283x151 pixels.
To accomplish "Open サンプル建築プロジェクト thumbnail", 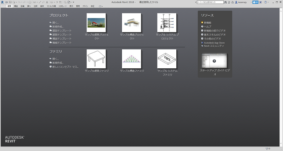I will click(96, 23).
